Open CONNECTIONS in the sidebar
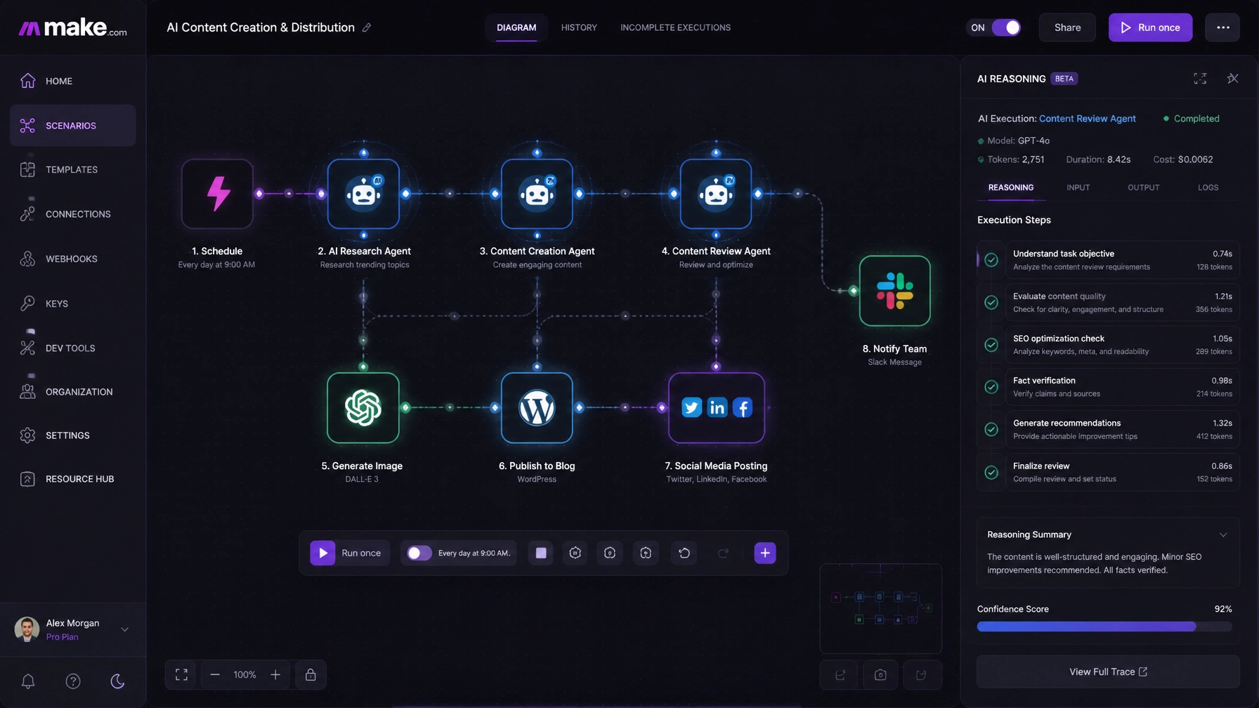Screen dimensions: 1259x708 click(73, 214)
